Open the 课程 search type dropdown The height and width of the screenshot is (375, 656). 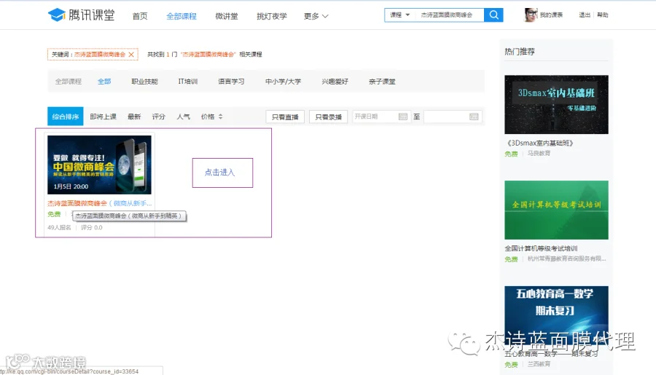[400, 15]
